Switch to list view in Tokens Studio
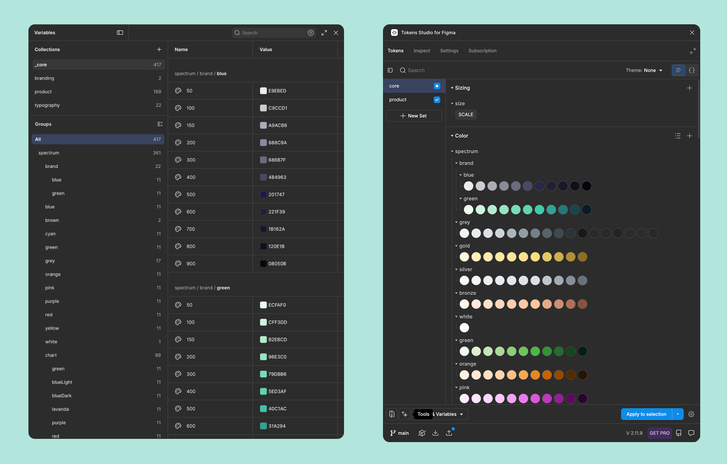Screen dimensions: 727x464 (678, 70)
